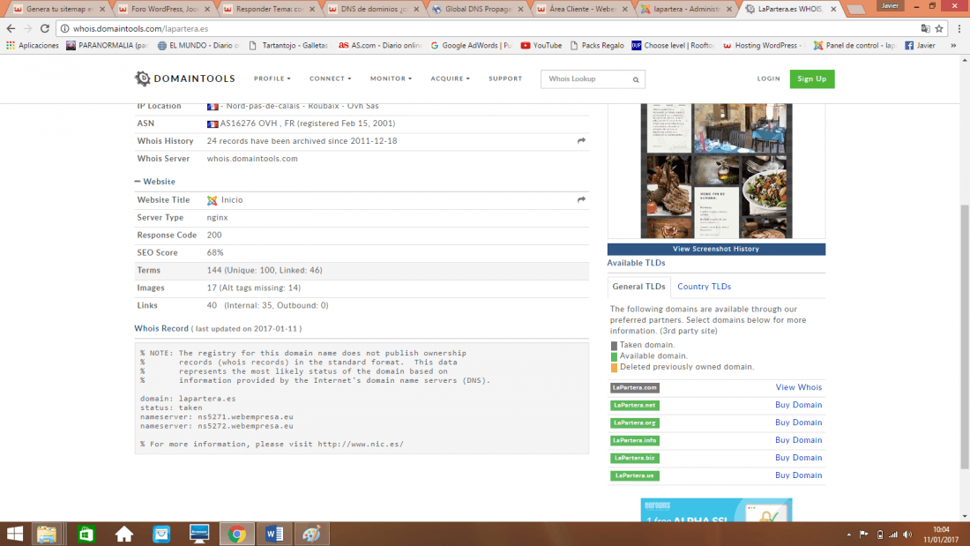Switch to the Country TLDs tab
Screen dimensions: 970x546
tap(704, 287)
